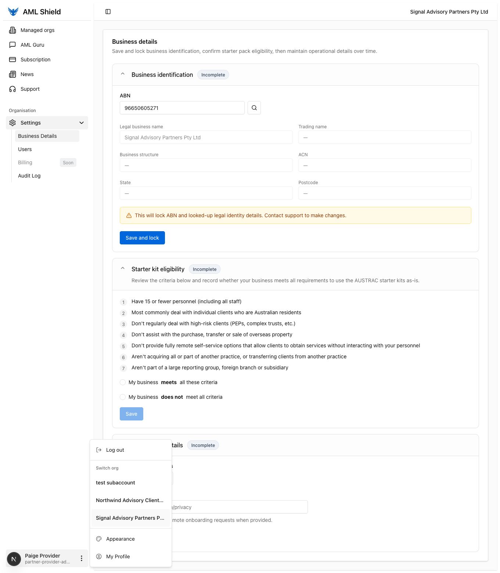Select 'My business meets all these criteria' radio
The height and width of the screenshot is (573, 500).
(123, 382)
